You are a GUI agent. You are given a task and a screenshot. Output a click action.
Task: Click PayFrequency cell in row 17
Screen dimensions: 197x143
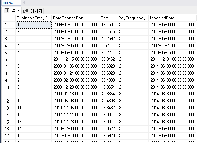tap(133, 136)
